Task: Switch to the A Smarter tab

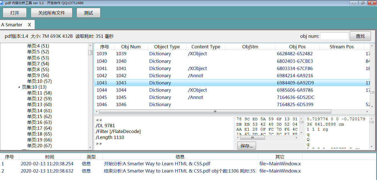Action: (12, 25)
